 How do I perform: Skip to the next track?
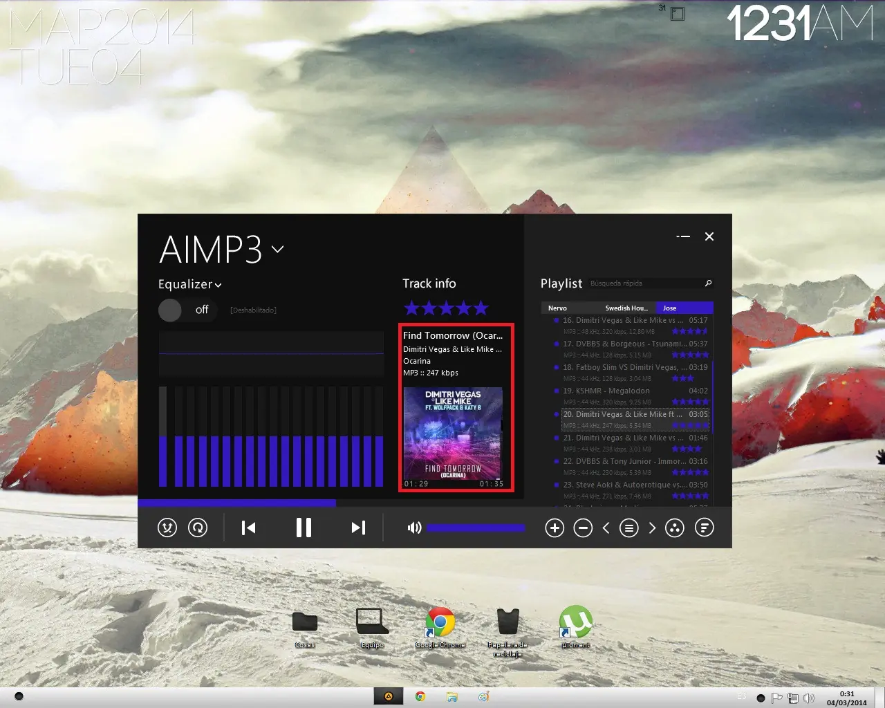(357, 528)
